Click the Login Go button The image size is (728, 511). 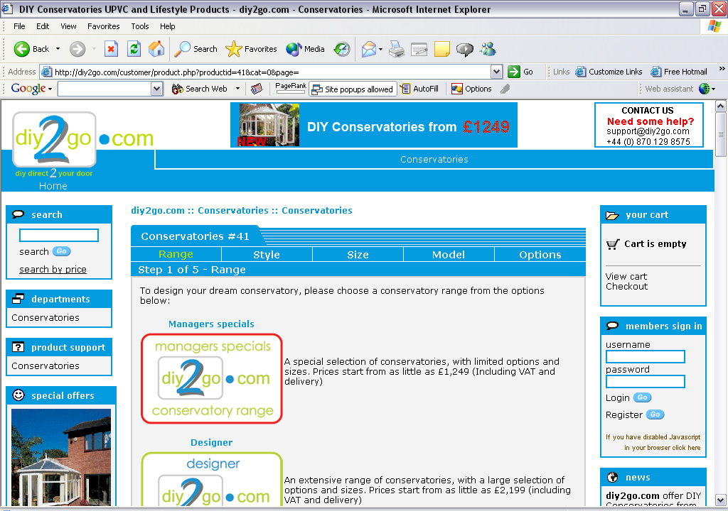[642, 397]
